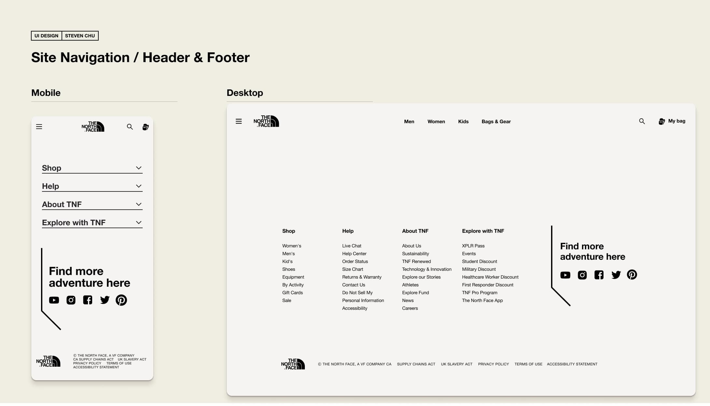Expand About TNF mobile accordion

pyautogui.click(x=138, y=204)
